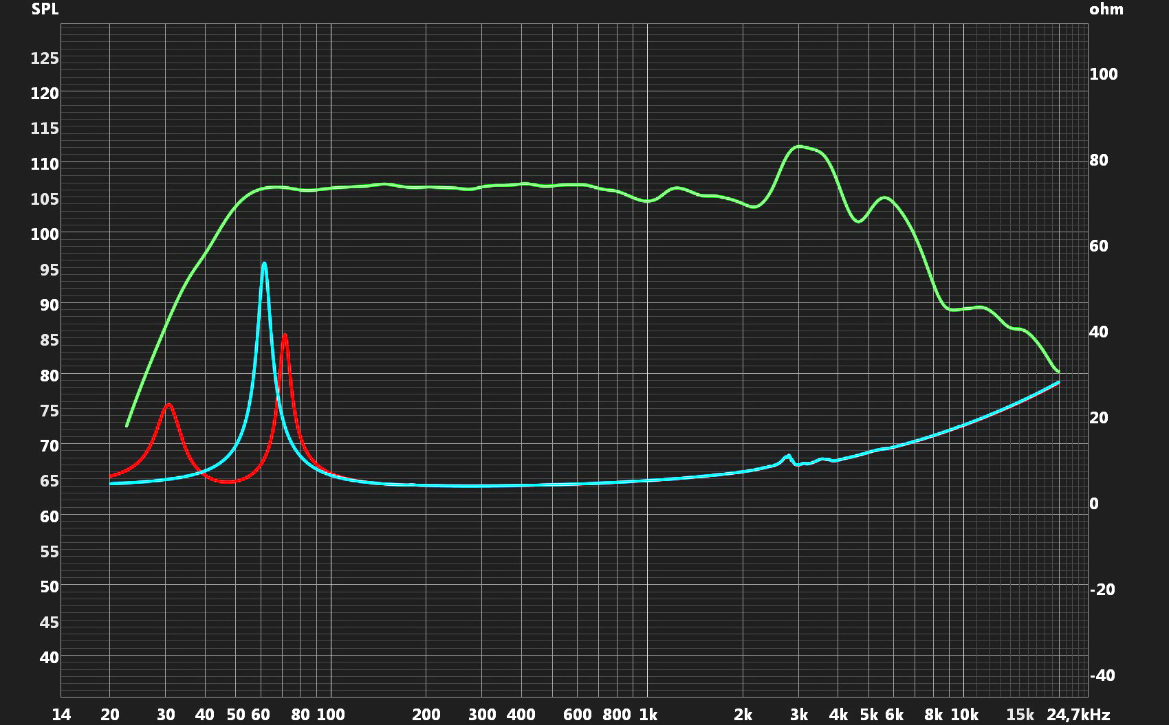This screenshot has height=725, width=1169.
Task: Select the "-20" ohm axis label
Action: click(x=1103, y=590)
